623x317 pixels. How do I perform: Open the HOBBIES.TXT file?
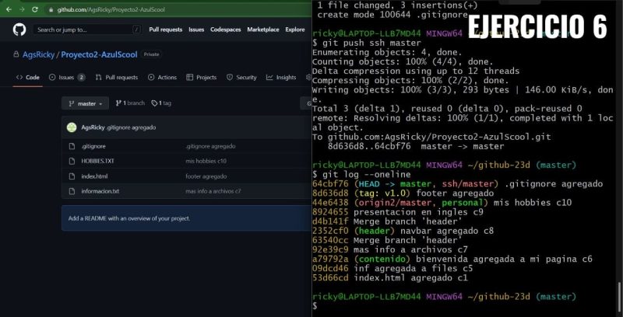tap(97, 161)
